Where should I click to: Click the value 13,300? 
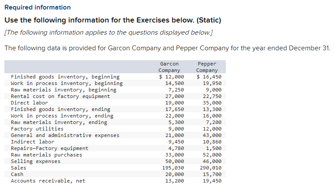point(212,109)
